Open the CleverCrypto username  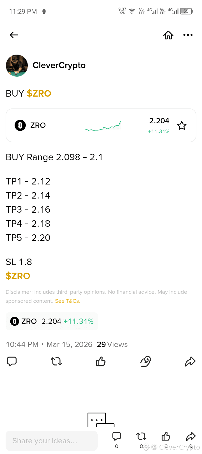click(x=59, y=65)
